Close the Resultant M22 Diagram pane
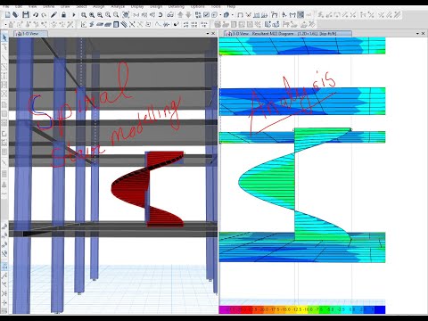Image resolution: width=428 pixels, height=321 pixels. click(424, 34)
